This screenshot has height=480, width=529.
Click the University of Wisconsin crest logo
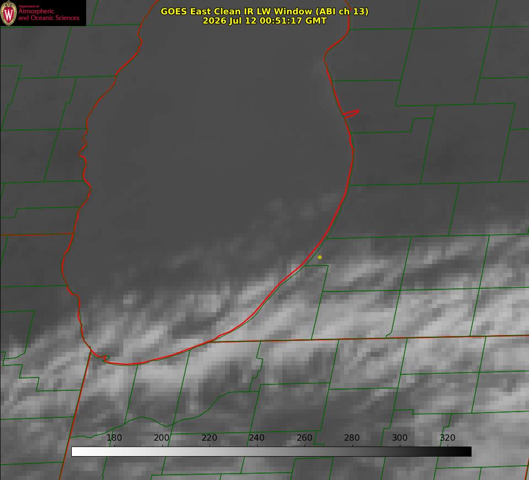click(9, 13)
